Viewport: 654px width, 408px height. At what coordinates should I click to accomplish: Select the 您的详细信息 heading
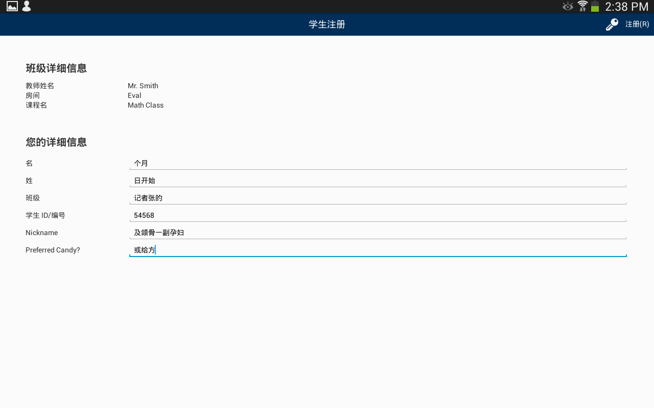point(56,142)
